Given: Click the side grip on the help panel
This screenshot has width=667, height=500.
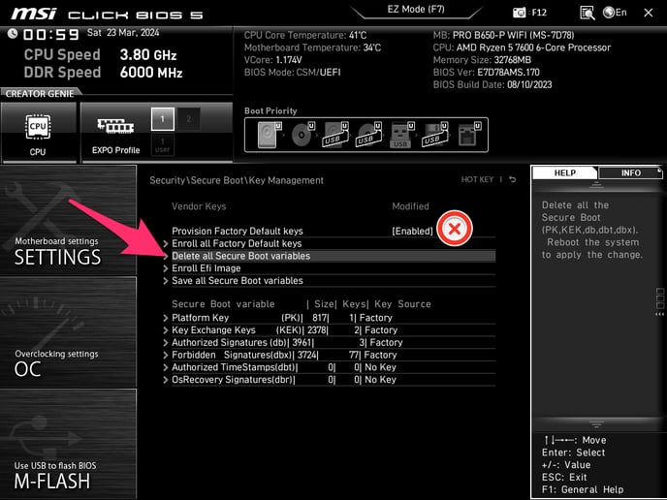Looking at the screenshot, I should [x=660, y=301].
